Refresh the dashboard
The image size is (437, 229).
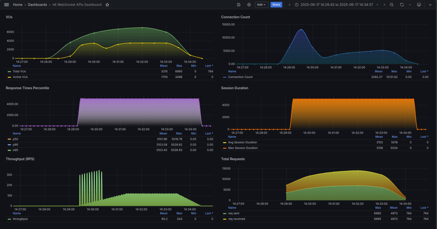[402, 5]
